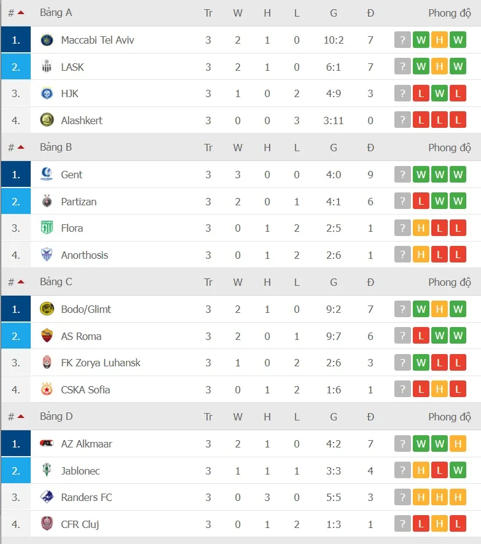This screenshot has height=544, width=481.
Task: Click the AS Roma crest icon
Action: pyautogui.click(x=47, y=336)
